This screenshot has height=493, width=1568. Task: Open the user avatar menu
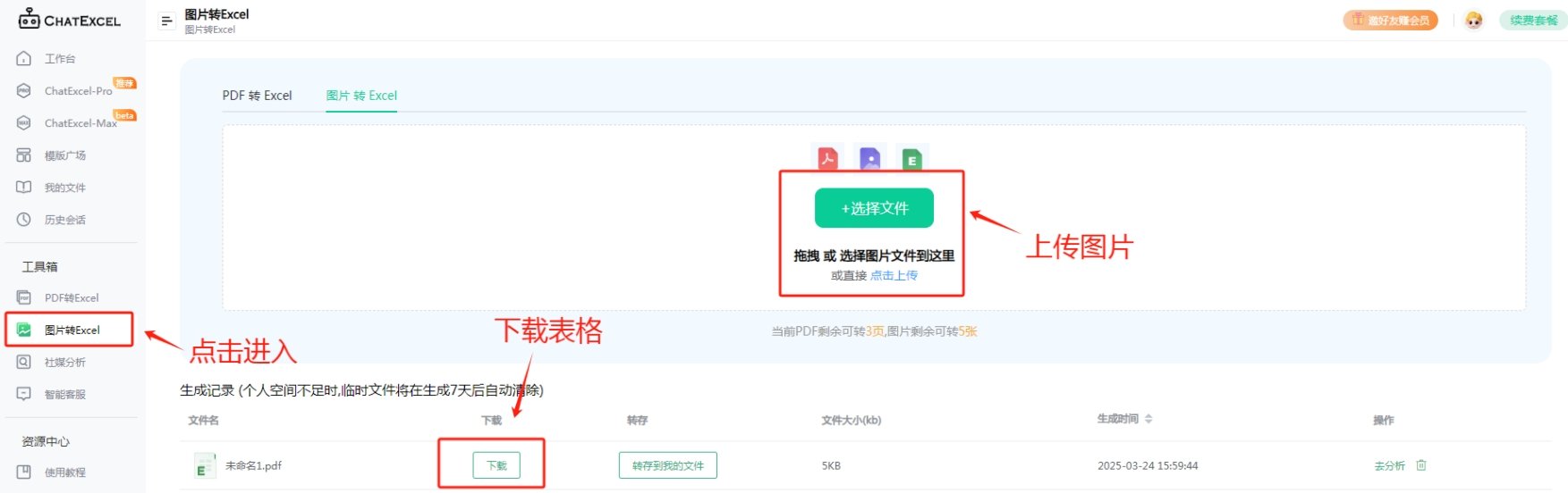1474,20
